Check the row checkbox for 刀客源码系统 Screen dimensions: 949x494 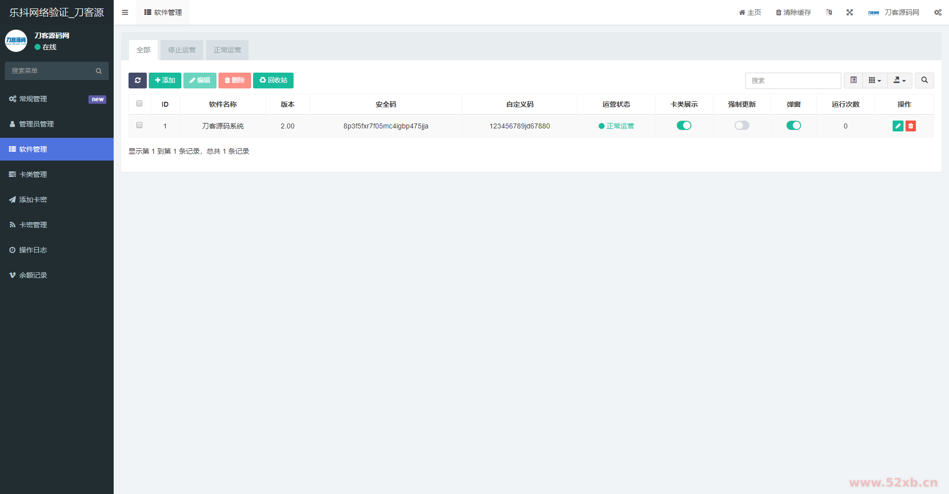tap(139, 125)
